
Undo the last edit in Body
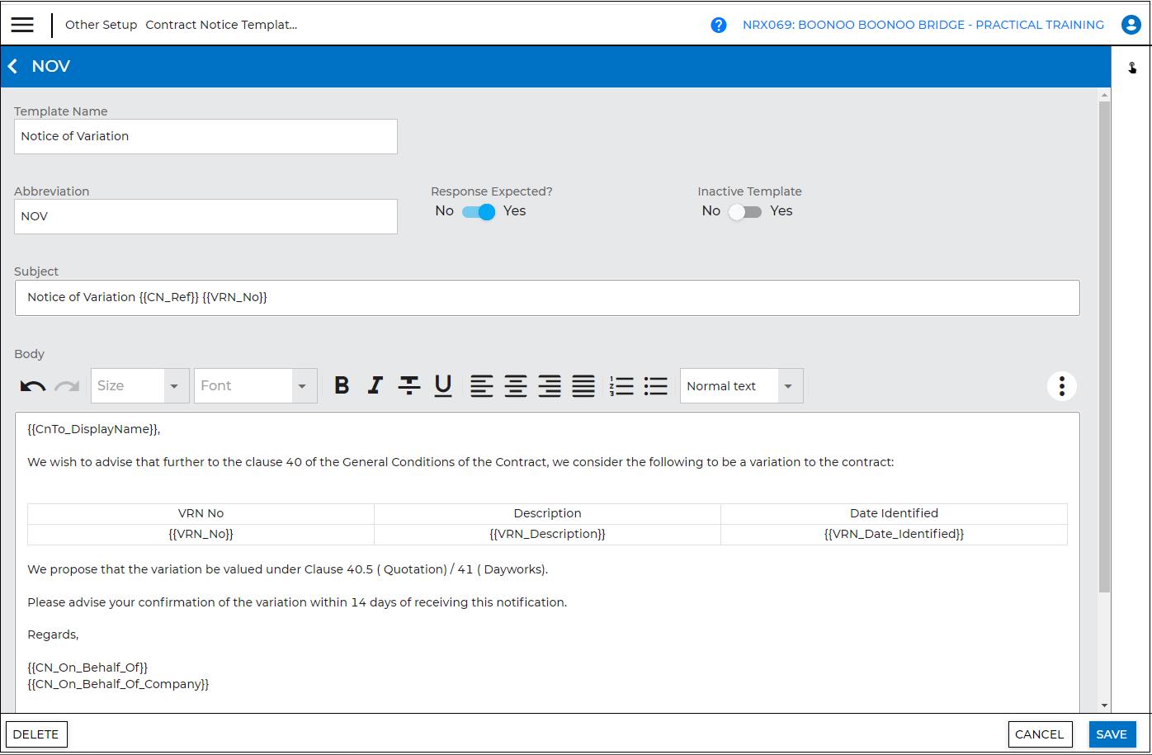pyautogui.click(x=33, y=386)
